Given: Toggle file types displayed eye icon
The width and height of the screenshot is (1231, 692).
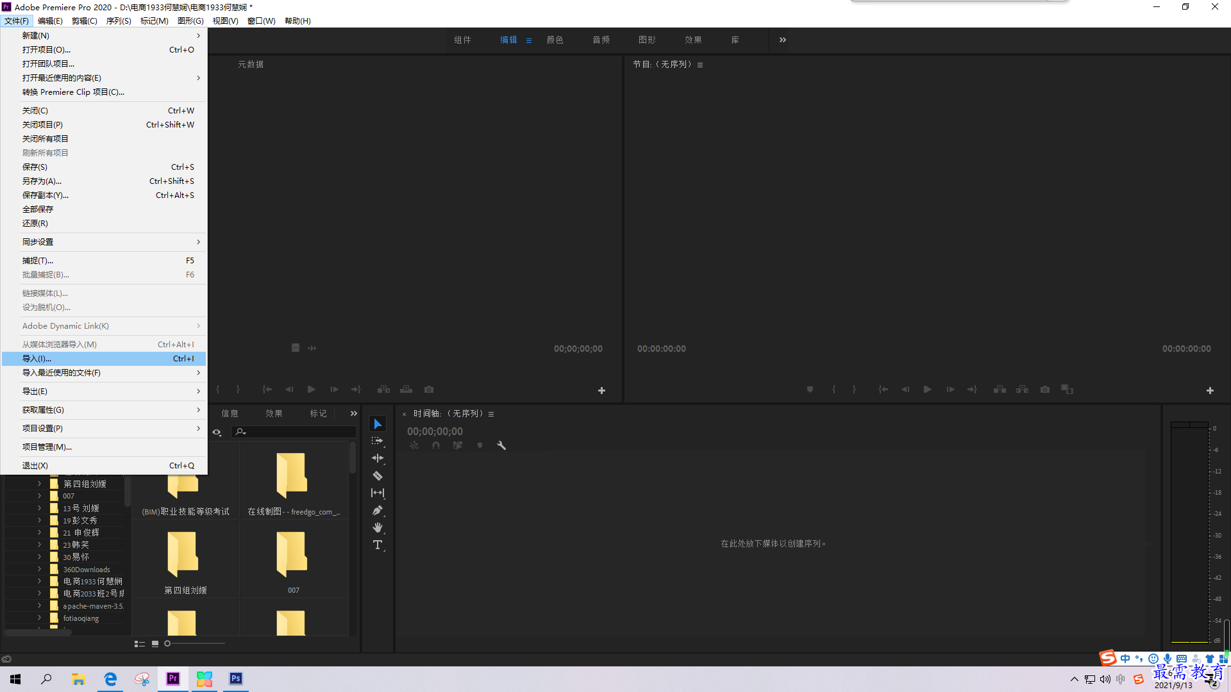Looking at the screenshot, I should (217, 432).
